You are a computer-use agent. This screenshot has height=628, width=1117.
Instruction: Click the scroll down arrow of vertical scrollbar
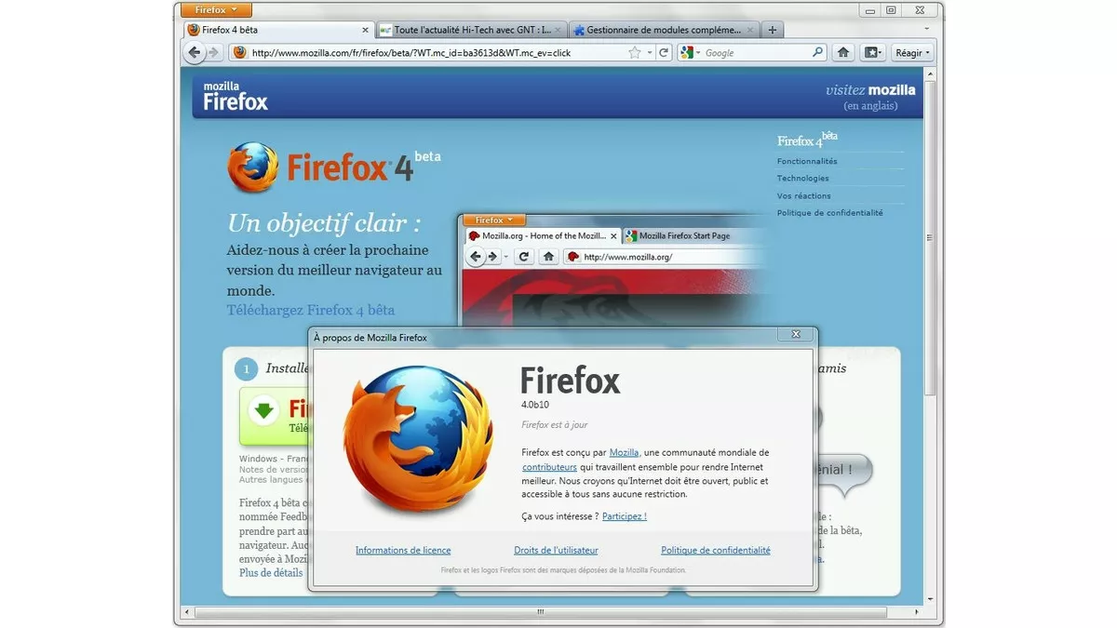tap(930, 598)
